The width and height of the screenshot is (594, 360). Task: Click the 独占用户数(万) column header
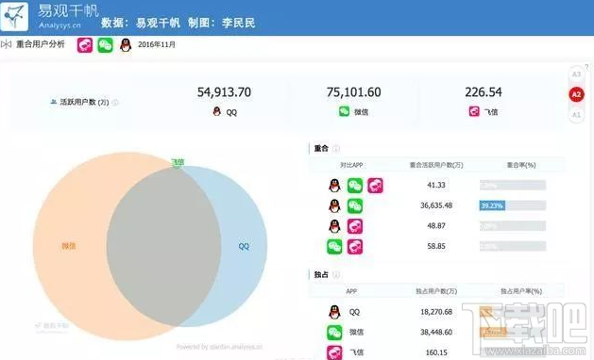(436, 291)
